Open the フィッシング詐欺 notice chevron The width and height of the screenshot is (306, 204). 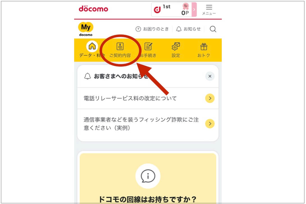(x=210, y=124)
